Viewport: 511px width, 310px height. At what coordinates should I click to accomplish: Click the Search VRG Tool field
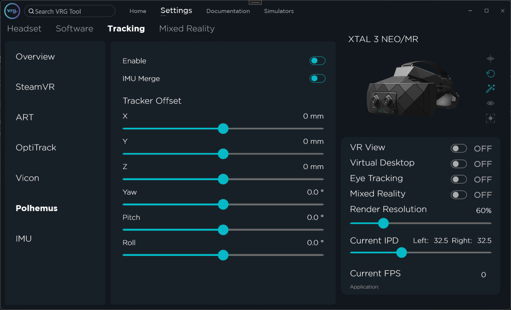coord(70,11)
